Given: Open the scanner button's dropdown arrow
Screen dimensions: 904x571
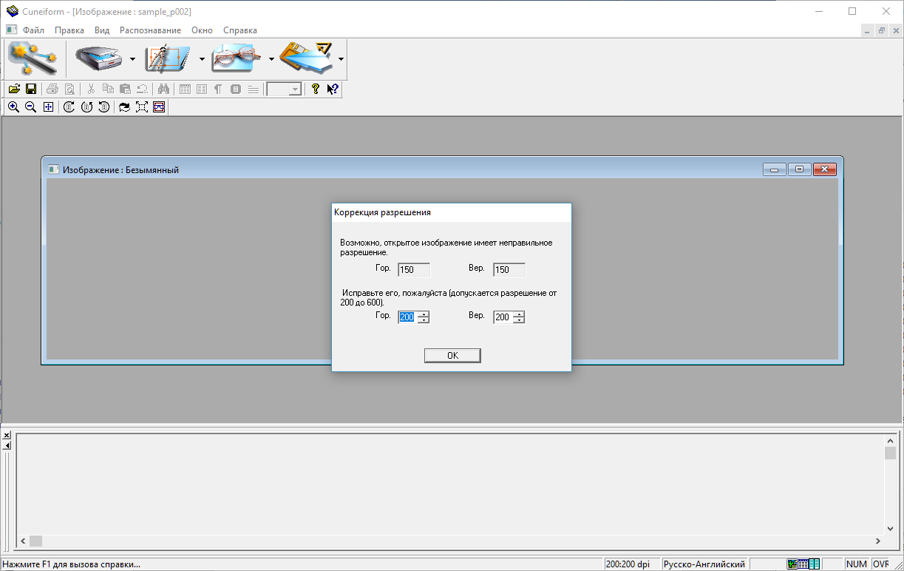Looking at the screenshot, I should 132,59.
